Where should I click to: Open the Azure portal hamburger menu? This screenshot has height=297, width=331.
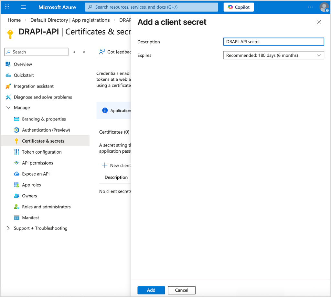pos(23,7)
